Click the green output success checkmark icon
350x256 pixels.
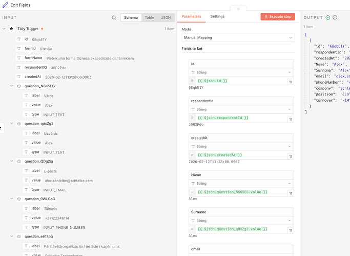[327, 17]
